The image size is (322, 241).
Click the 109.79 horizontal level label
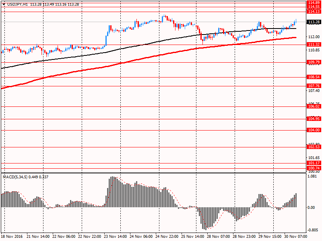[314, 62]
